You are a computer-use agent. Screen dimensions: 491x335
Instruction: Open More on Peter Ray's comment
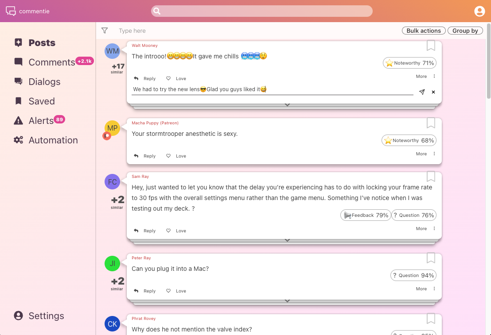point(421,289)
